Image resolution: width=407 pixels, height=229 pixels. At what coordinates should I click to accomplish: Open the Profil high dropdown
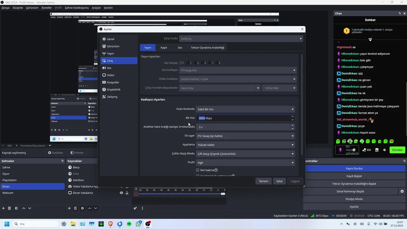click(245, 163)
